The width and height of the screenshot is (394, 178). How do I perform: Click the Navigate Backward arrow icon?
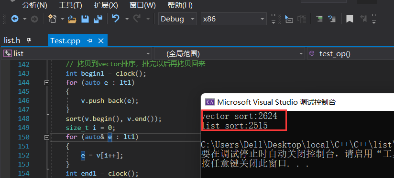click(15, 19)
